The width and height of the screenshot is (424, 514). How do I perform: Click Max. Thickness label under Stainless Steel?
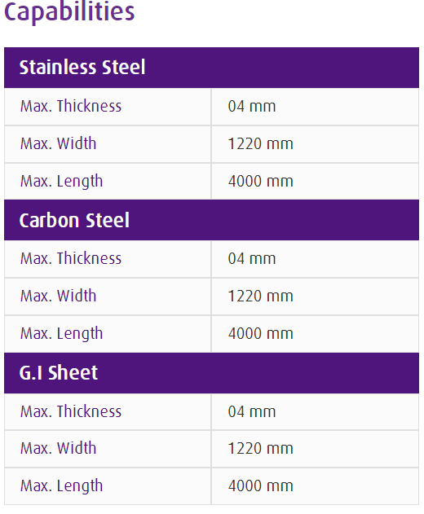(71, 106)
